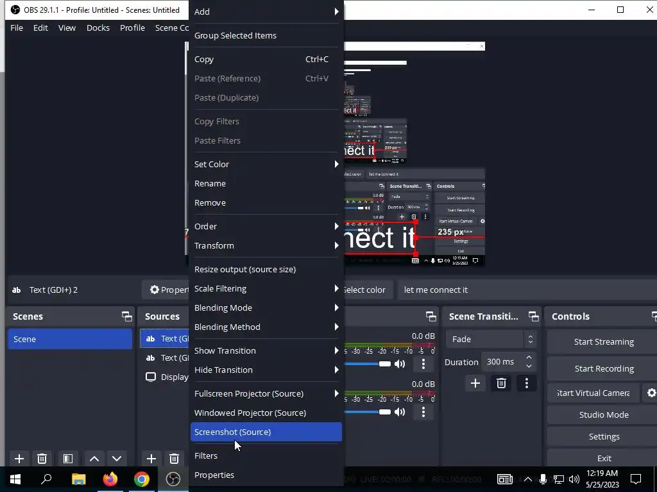Open scene filters icon in Scenes dock
The image size is (657, 492).
coord(67,459)
